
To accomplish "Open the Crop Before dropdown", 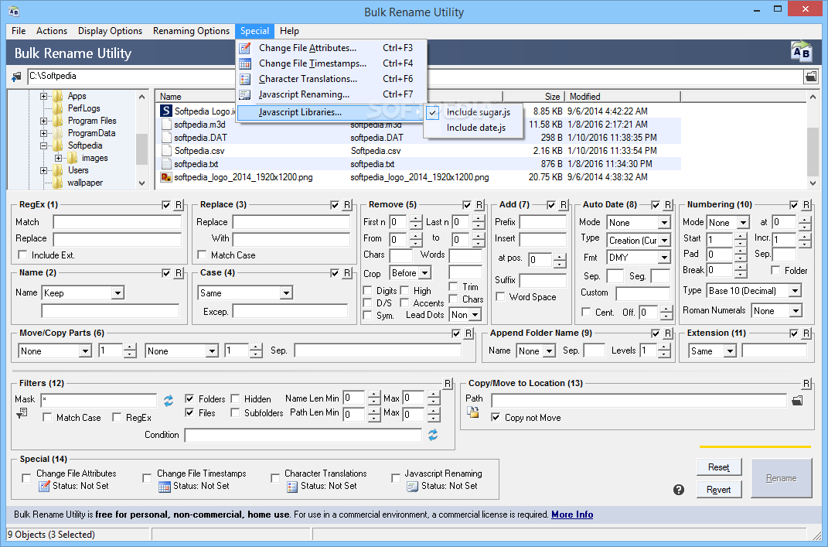I will 424,273.
